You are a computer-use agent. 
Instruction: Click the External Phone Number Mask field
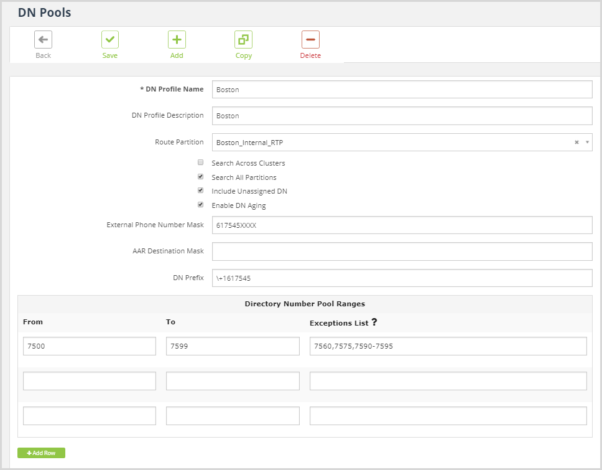click(402, 225)
